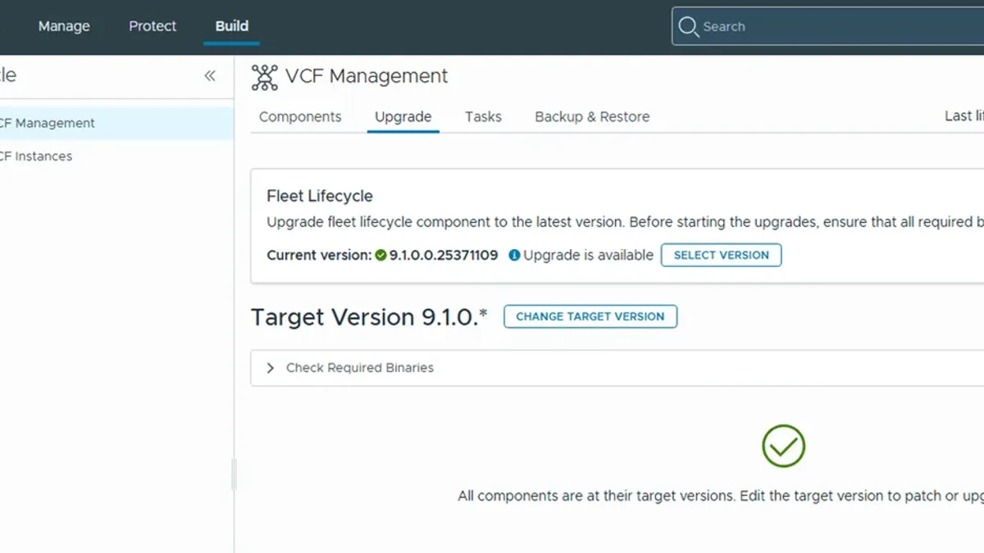Click the search magnifier icon
984x553 pixels.
click(688, 26)
